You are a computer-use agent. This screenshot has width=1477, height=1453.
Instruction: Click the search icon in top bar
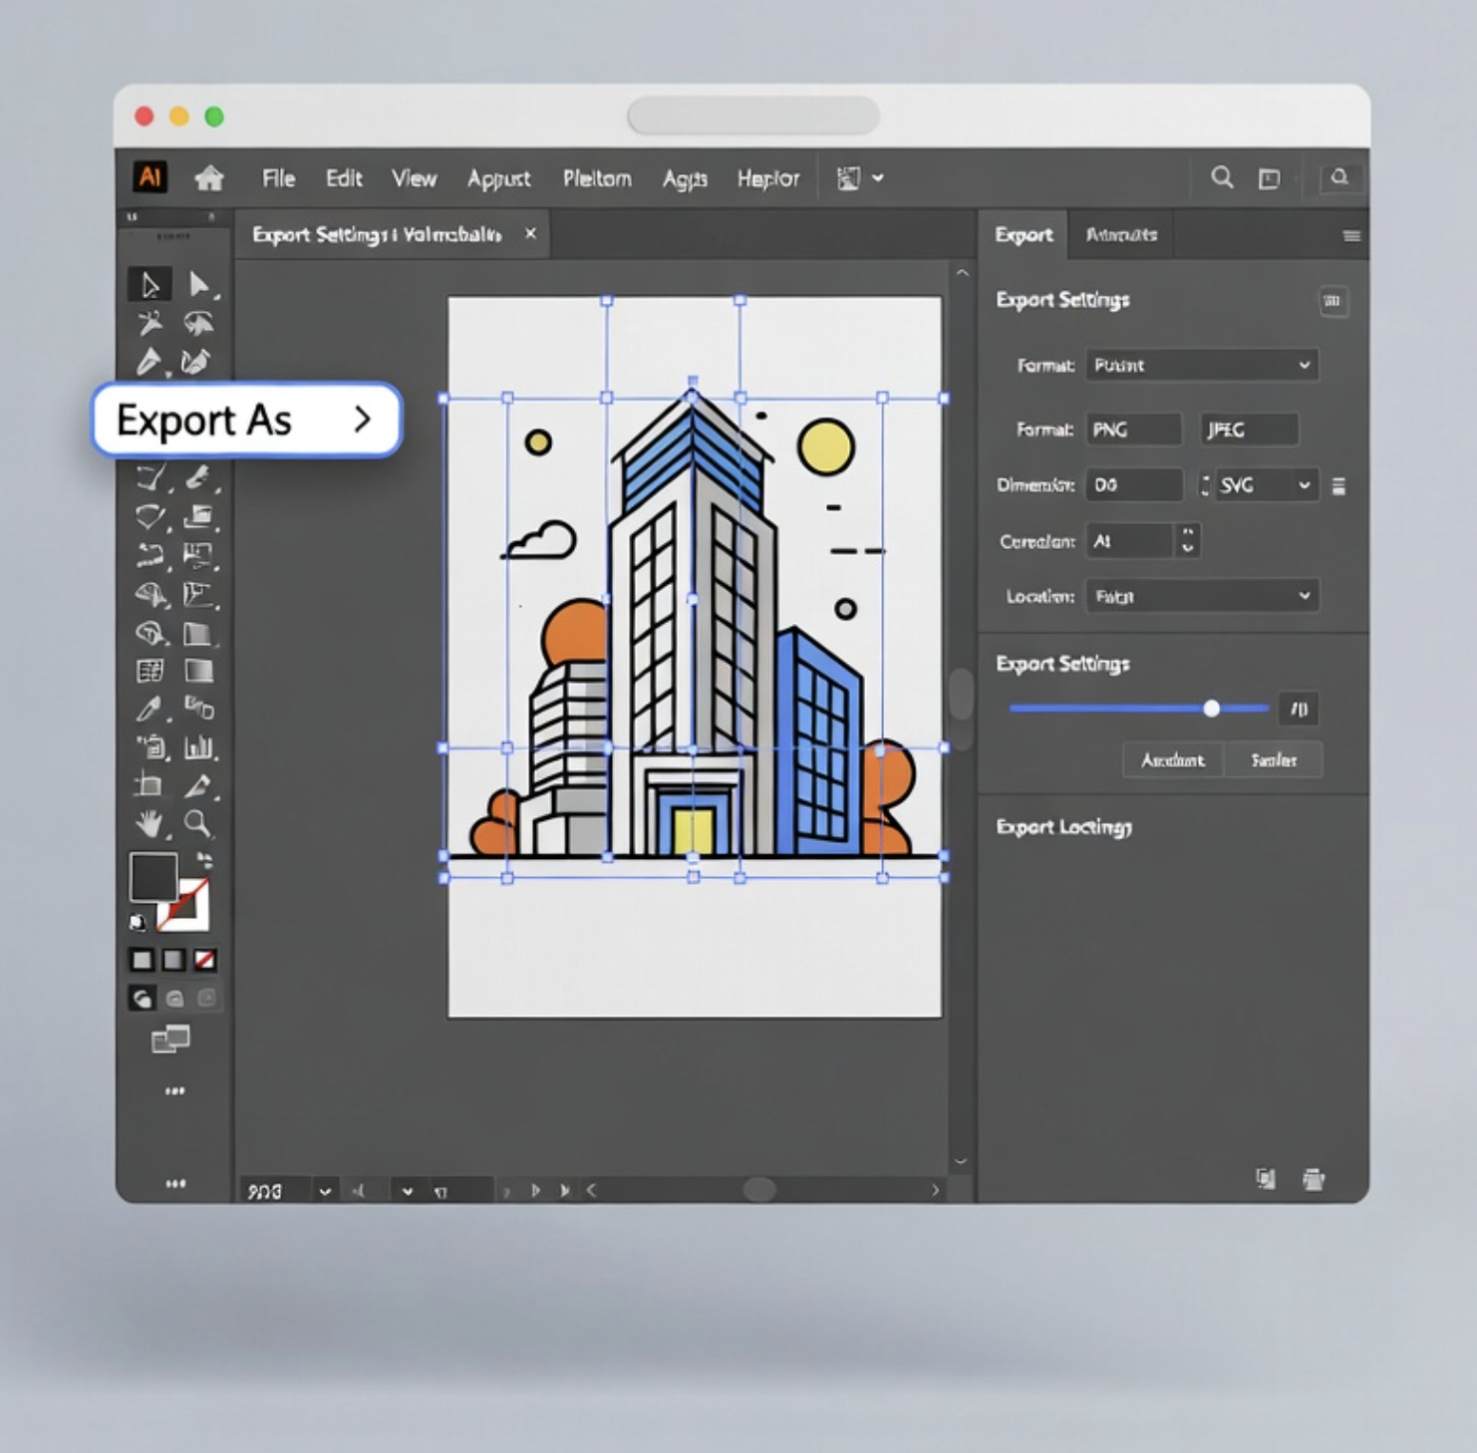pyautogui.click(x=1222, y=178)
